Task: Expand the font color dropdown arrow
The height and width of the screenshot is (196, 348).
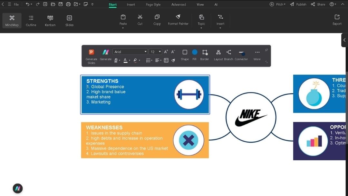Action: point(130,60)
